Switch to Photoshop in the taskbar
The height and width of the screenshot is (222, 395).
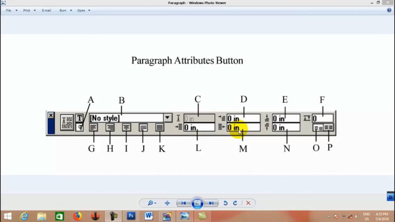tap(131, 216)
